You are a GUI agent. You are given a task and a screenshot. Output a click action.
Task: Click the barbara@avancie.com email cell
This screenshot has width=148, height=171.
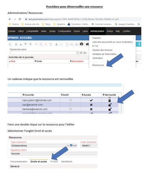(41, 109)
